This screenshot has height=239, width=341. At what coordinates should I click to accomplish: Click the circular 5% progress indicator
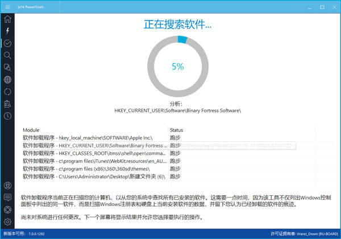[177, 67]
